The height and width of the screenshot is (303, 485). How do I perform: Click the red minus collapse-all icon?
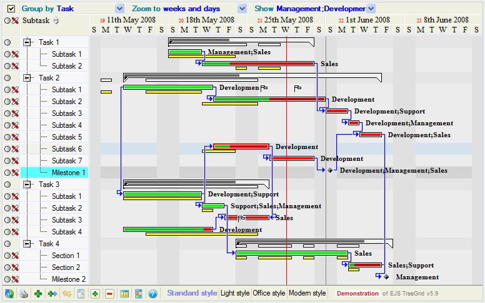(109, 294)
